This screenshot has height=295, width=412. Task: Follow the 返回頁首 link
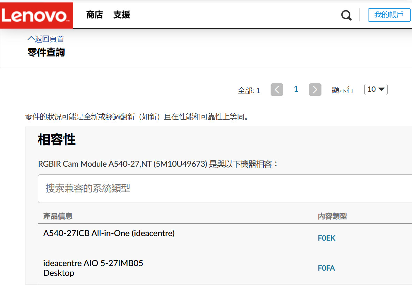[x=46, y=39]
